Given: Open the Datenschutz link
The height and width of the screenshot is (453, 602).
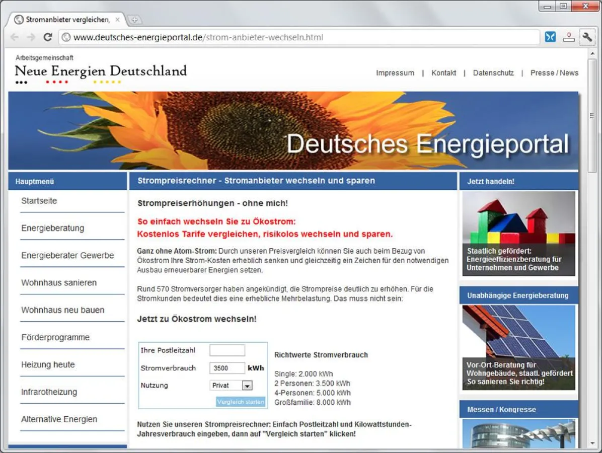Looking at the screenshot, I should (493, 72).
